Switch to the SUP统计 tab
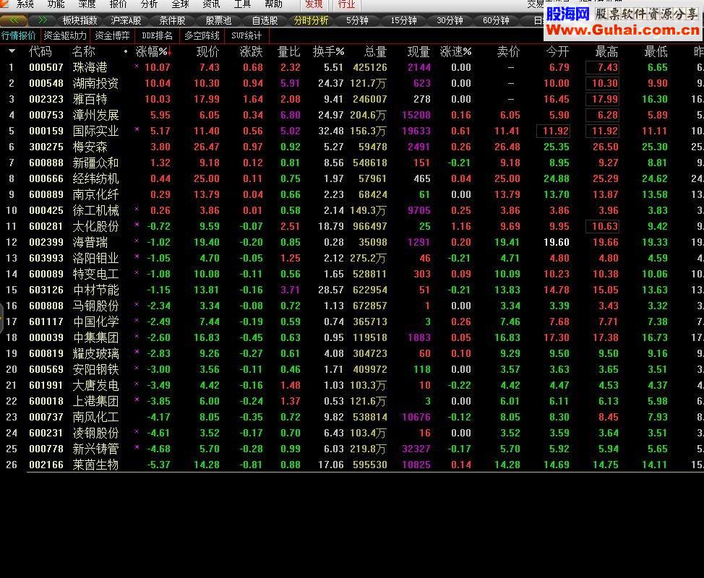 (x=246, y=35)
